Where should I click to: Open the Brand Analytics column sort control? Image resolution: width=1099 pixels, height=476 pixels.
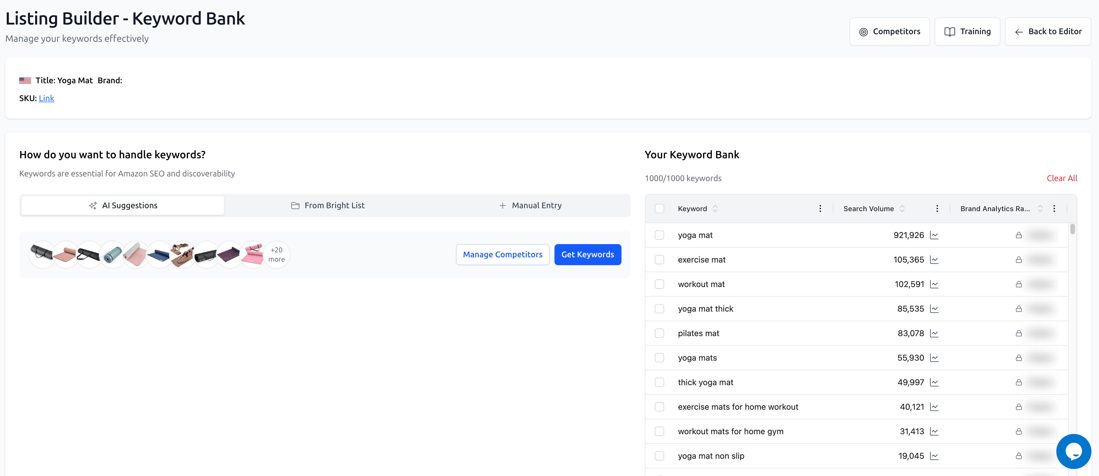coord(1040,209)
